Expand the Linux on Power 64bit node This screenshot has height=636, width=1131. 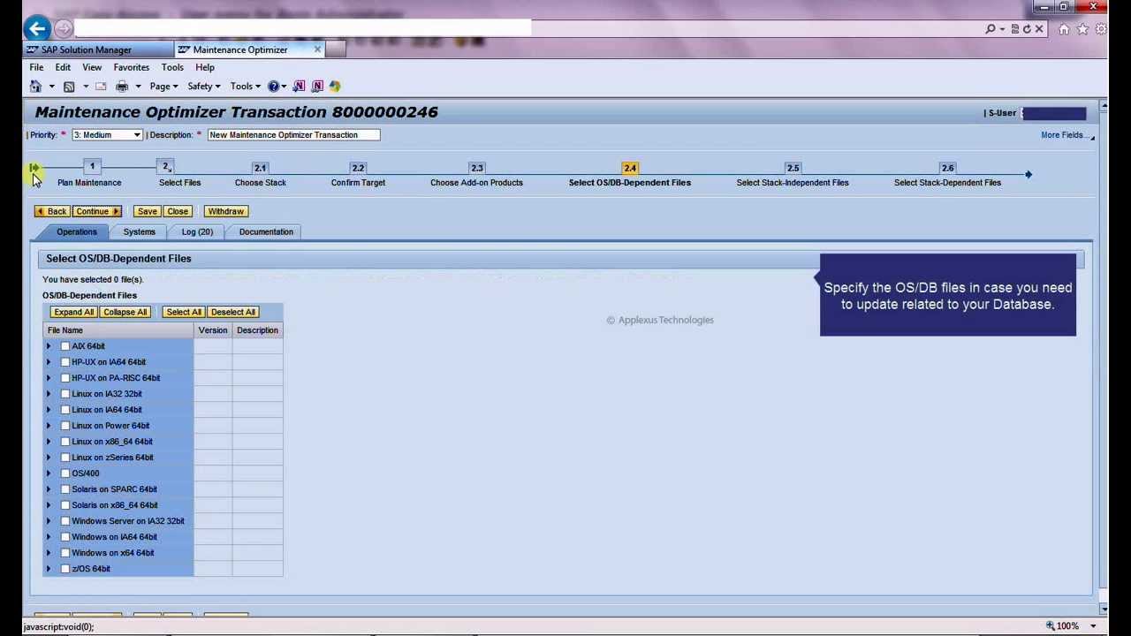coord(49,426)
